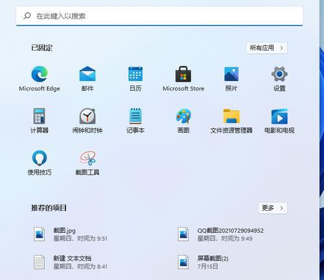Expand 所有应用 all apps list
Viewport: 324px width, 280px height.
click(266, 48)
